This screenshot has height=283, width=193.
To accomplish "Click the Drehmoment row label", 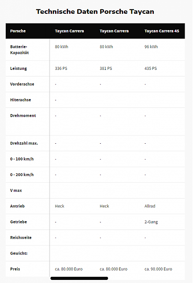I will [23, 115].
